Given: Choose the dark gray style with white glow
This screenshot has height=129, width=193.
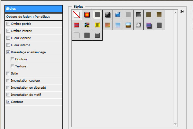Looking at the screenshot, I should click(x=97, y=15).
